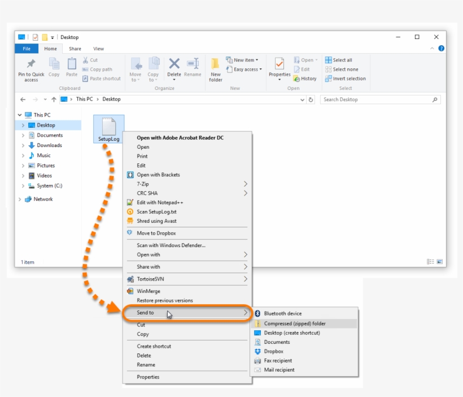Choose Edit with Notepad++
The height and width of the screenshot is (397, 463).
(x=187, y=202)
